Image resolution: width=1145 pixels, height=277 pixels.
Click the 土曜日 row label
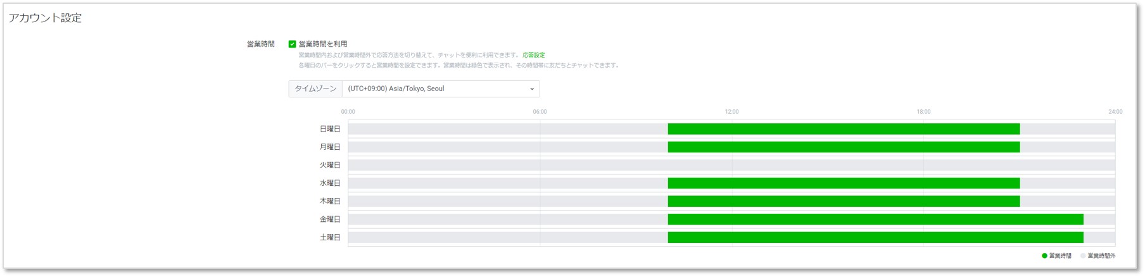click(329, 238)
